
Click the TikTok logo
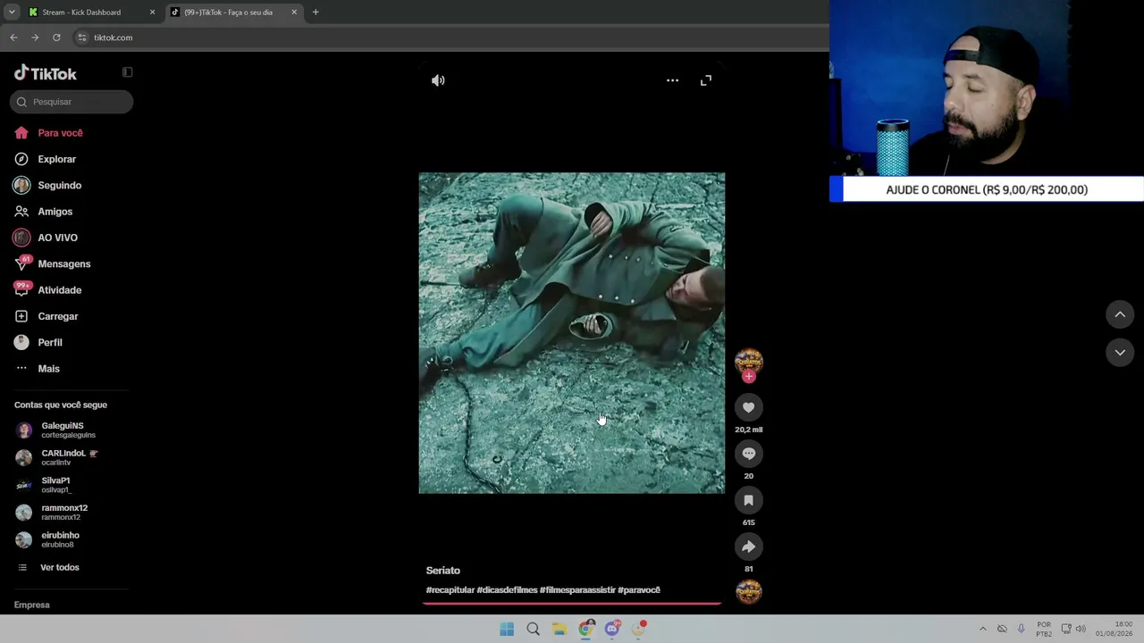46,73
